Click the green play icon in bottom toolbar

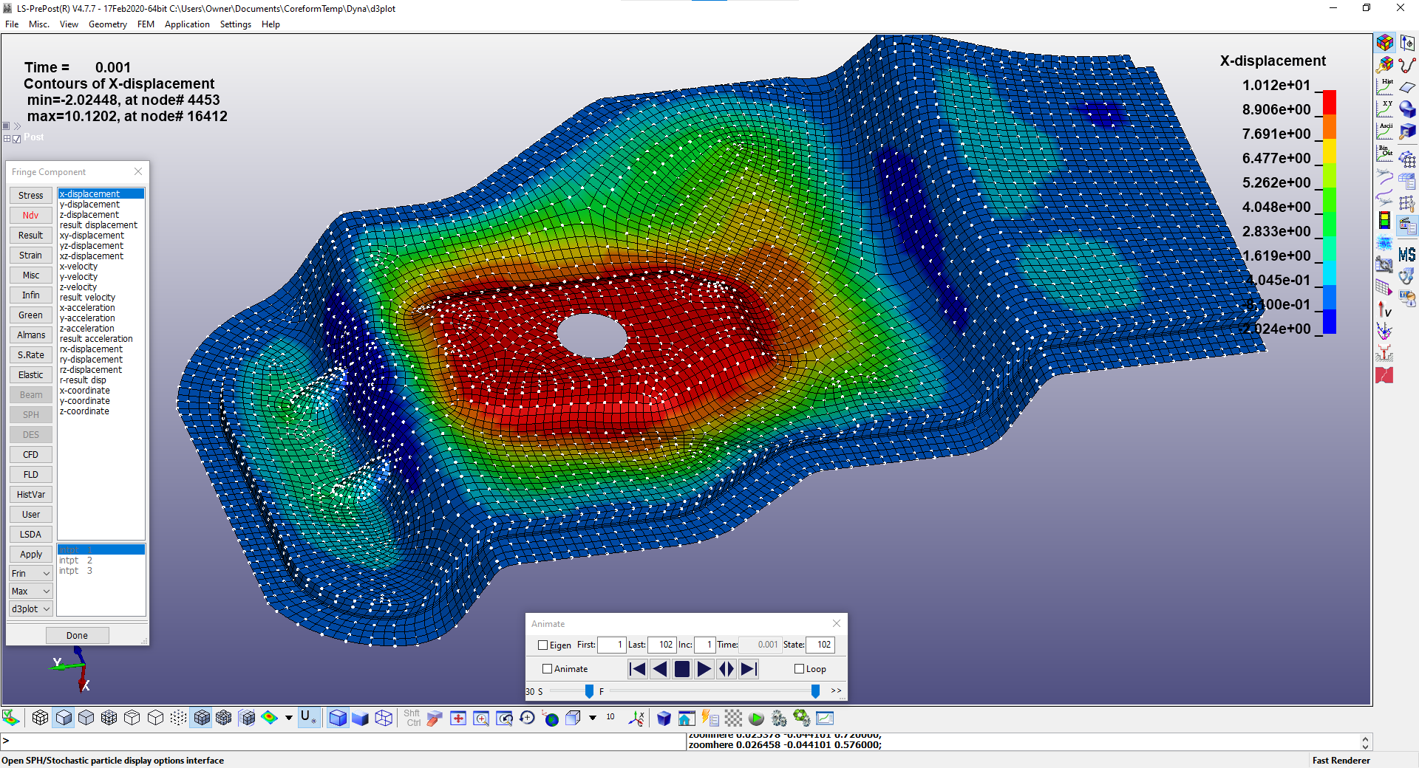pos(756,719)
